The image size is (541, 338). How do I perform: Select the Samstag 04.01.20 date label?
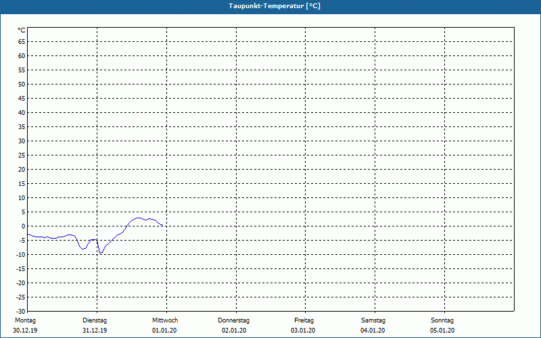[373, 325]
